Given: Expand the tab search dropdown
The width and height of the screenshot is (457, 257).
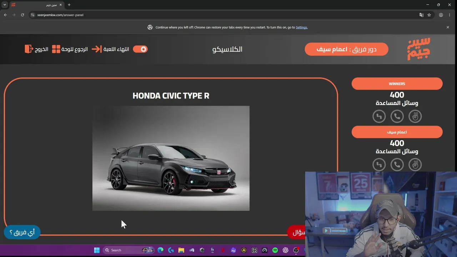Looking at the screenshot, I should click(x=5, y=5).
